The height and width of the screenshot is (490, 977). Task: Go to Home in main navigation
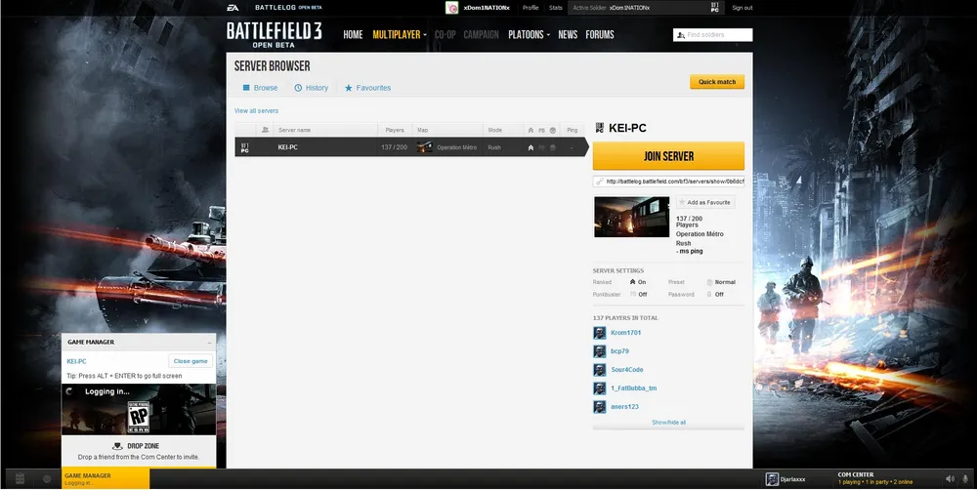pyautogui.click(x=353, y=35)
